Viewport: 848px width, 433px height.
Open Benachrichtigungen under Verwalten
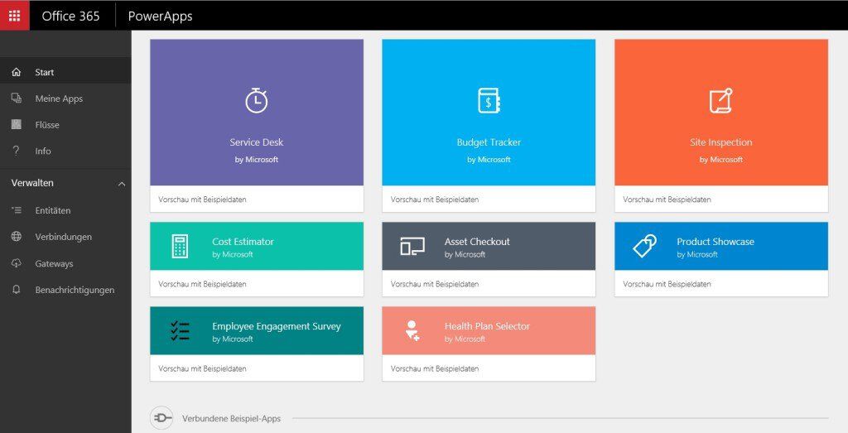point(65,290)
